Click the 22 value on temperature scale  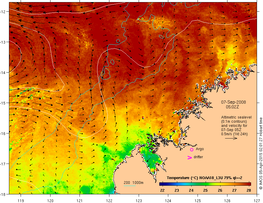[x=162, y=190]
